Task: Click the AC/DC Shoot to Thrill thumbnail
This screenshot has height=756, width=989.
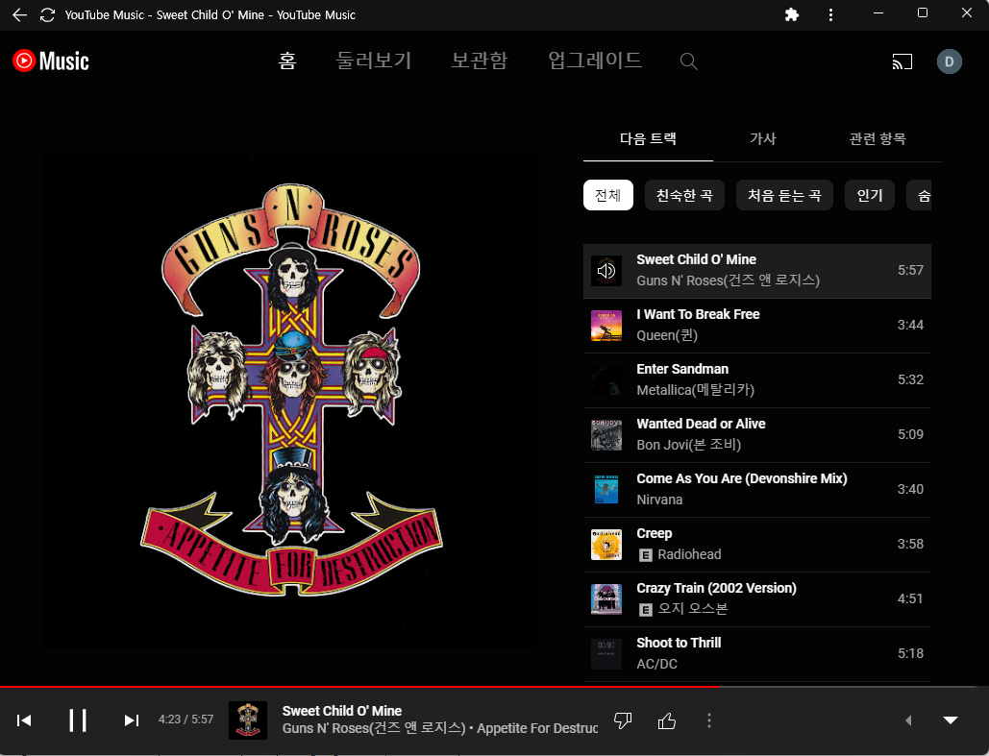Action: click(606, 654)
